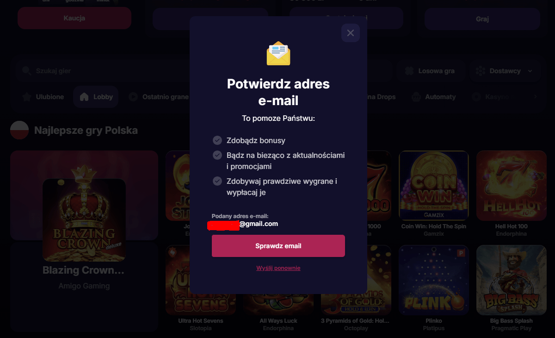Click the Losowa gra dice icon
The width and height of the screenshot is (555, 338).
click(x=409, y=70)
